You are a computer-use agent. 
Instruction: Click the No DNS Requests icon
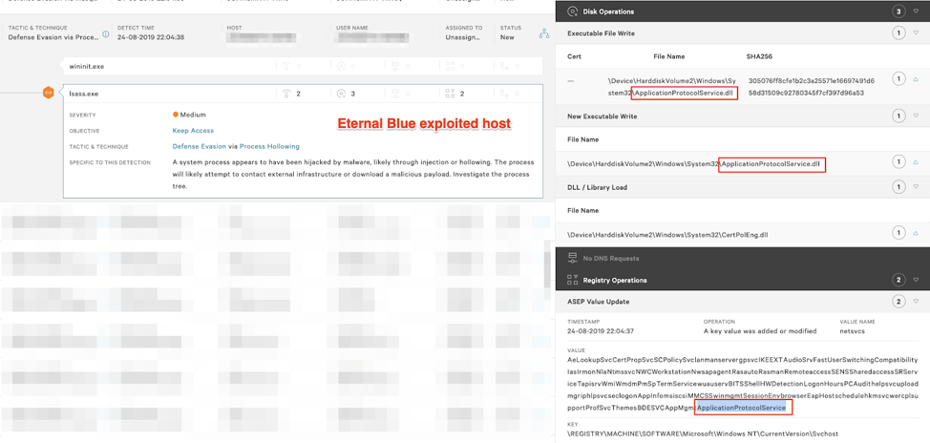click(x=572, y=258)
